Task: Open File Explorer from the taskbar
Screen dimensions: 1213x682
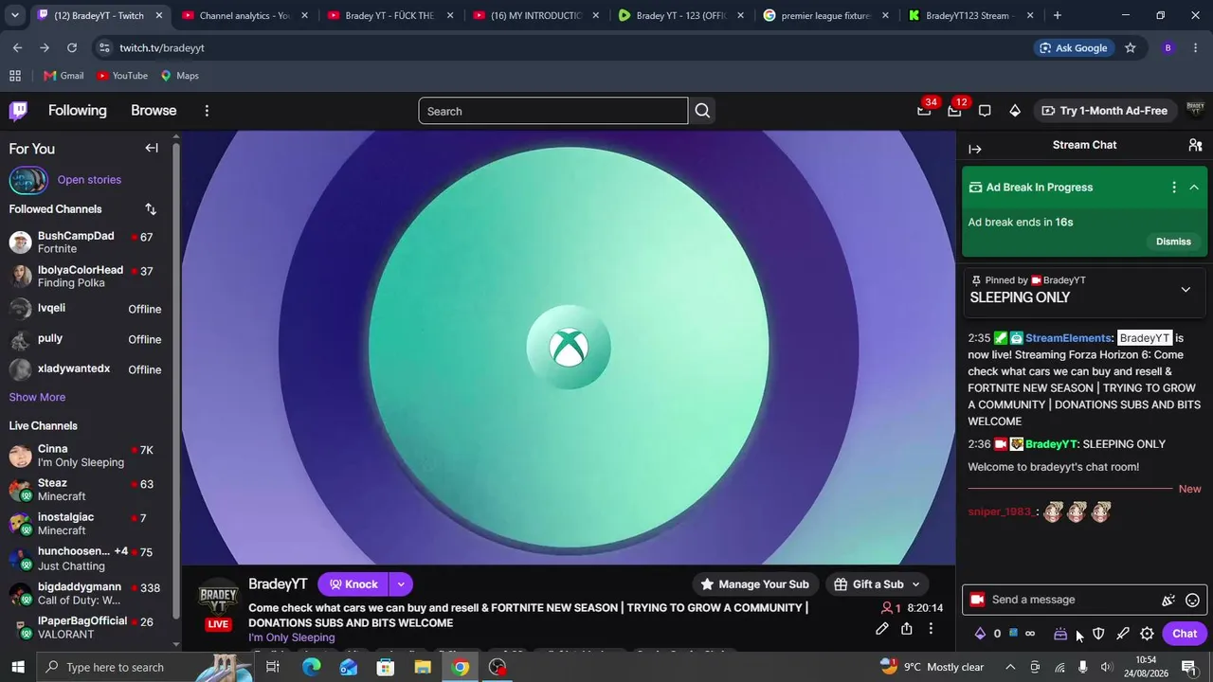Action: [x=423, y=667]
